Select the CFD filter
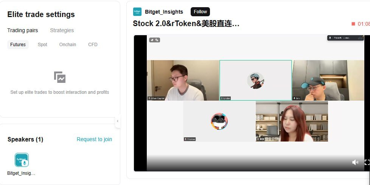The width and height of the screenshot is (370, 185). 93,45
